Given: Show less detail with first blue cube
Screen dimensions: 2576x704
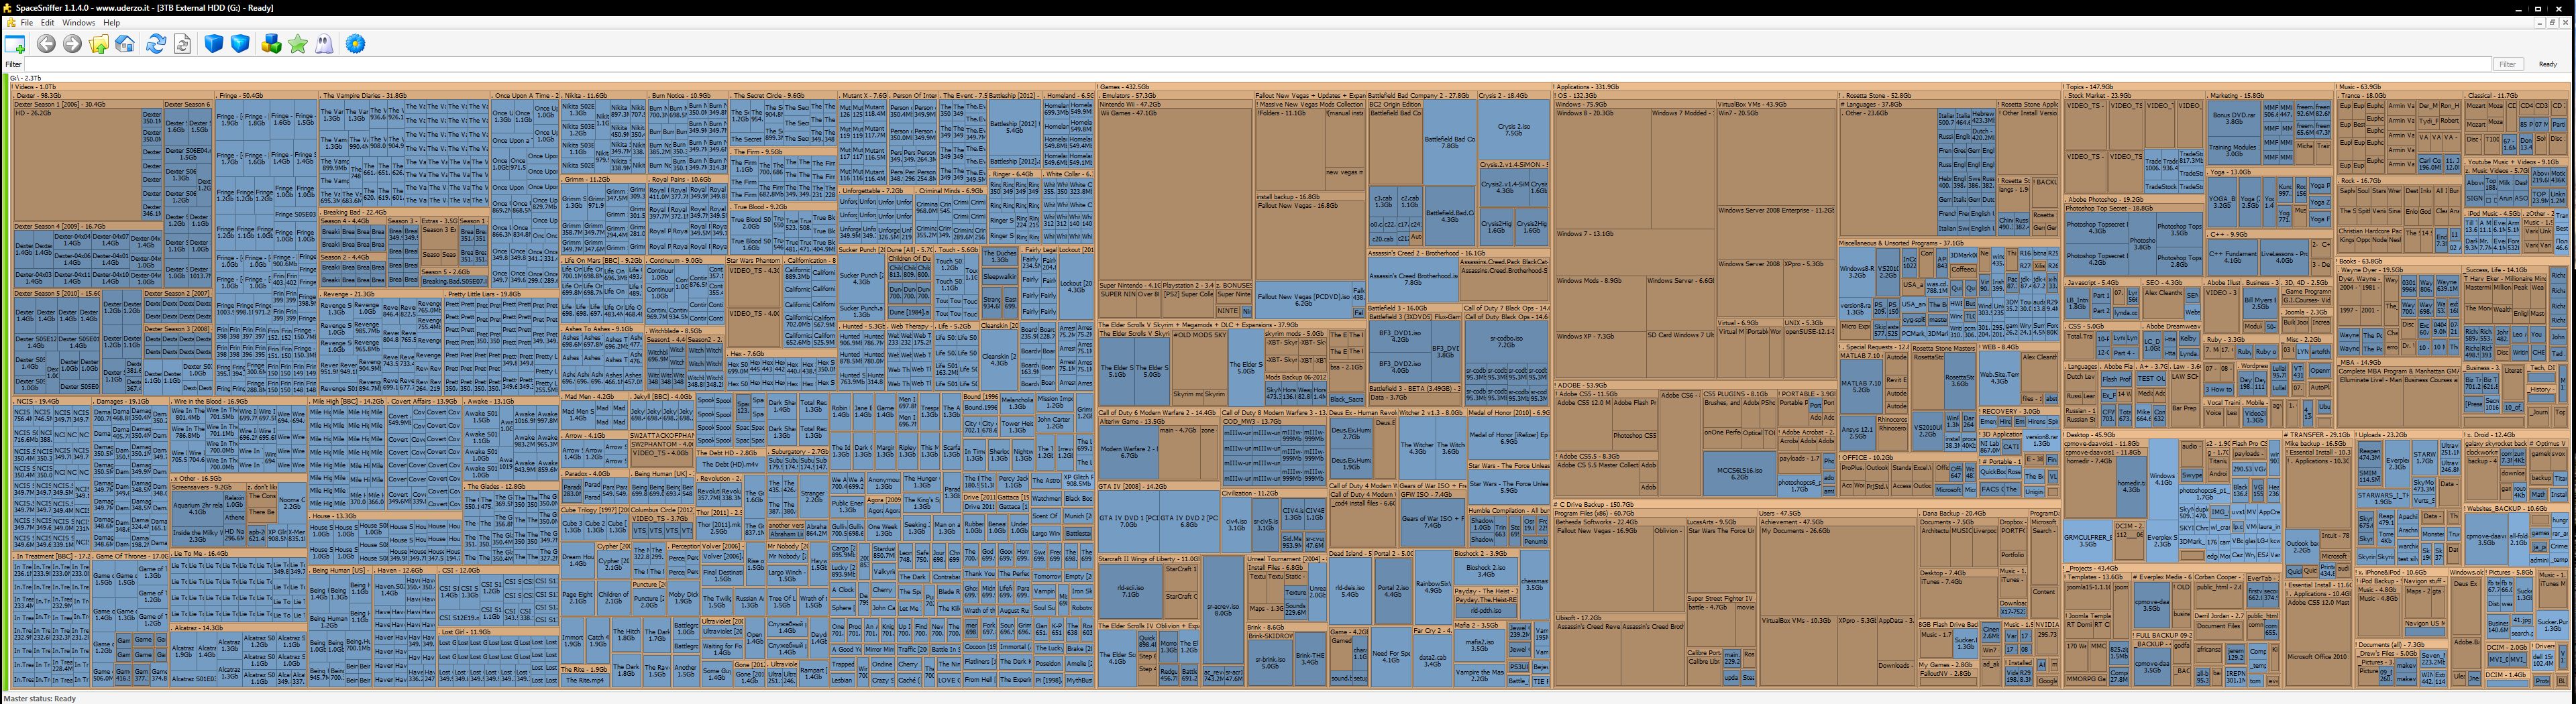Looking at the screenshot, I should pos(213,44).
